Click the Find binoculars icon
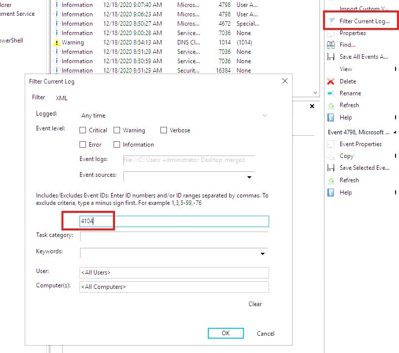The height and width of the screenshot is (353, 399). (x=331, y=45)
